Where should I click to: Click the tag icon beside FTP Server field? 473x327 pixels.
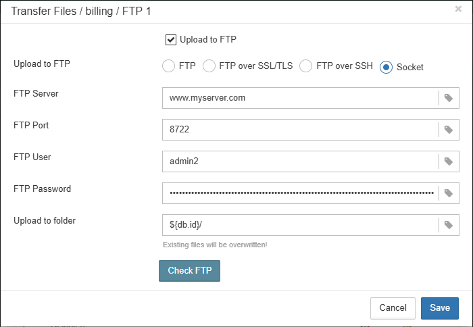449,98
